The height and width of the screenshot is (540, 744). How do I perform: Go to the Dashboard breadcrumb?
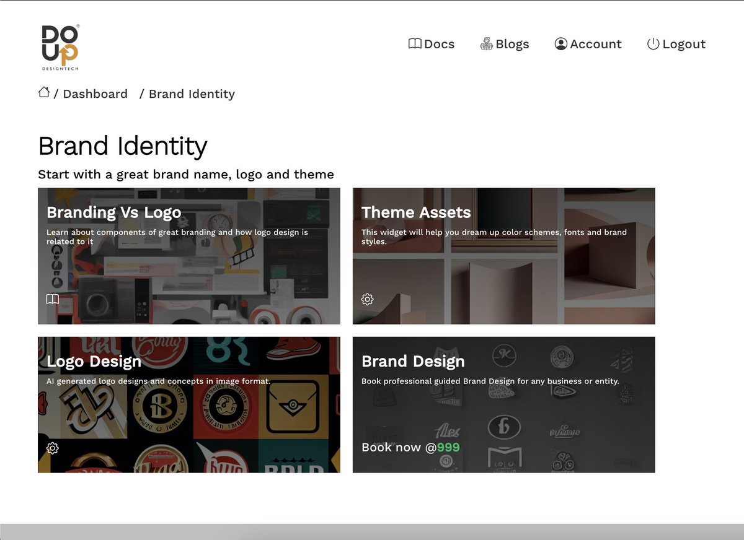pos(95,94)
